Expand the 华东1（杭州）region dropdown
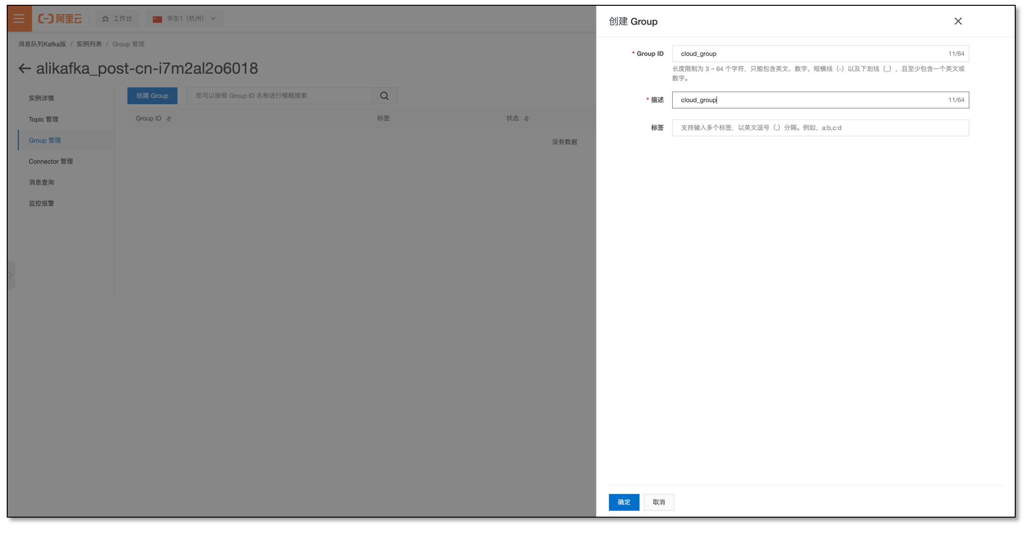The image size is (1033, 533). 184,19
